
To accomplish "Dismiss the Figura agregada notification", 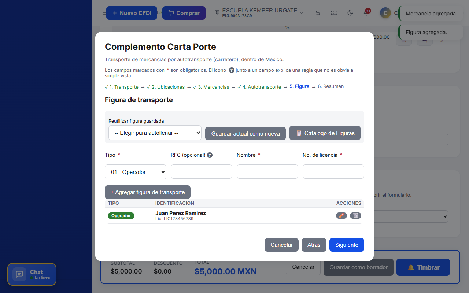I will [x=431, y=32].
